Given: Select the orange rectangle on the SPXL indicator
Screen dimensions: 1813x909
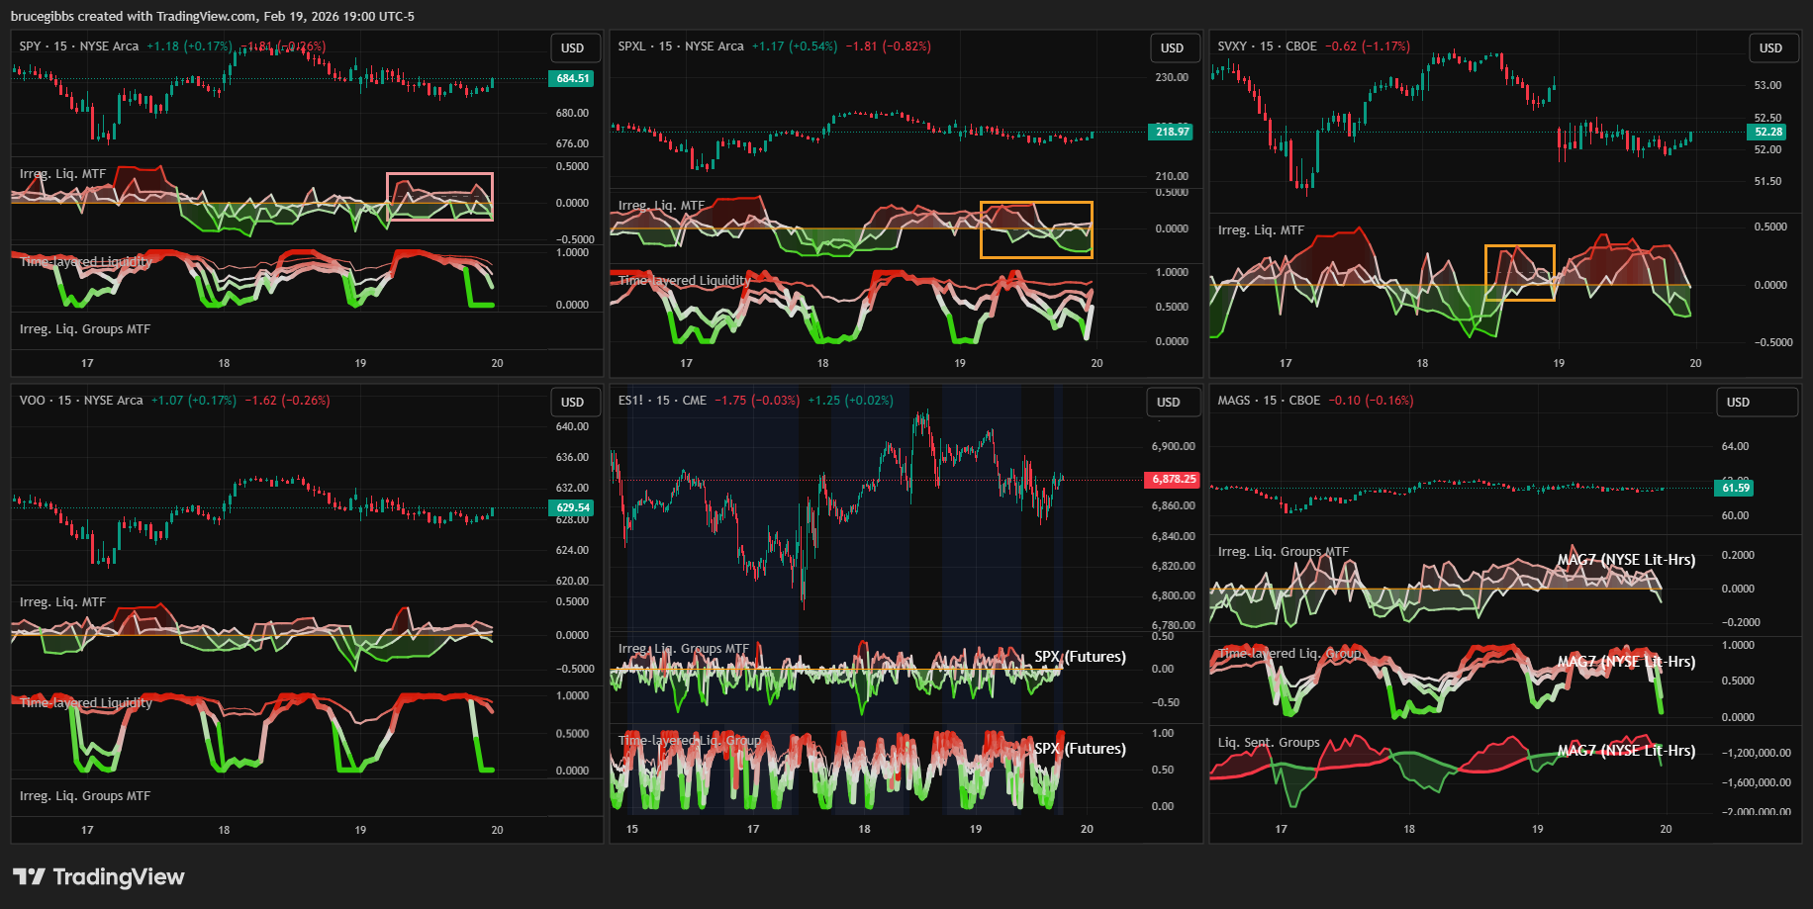Looking at the screenshot, I should (x=1036, y=204).
